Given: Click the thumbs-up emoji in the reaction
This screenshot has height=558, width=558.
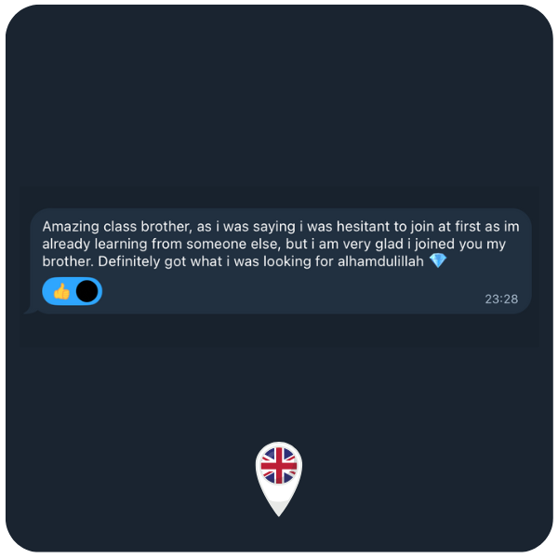Looking at the screenshot, I should click(x=61, y=291).
